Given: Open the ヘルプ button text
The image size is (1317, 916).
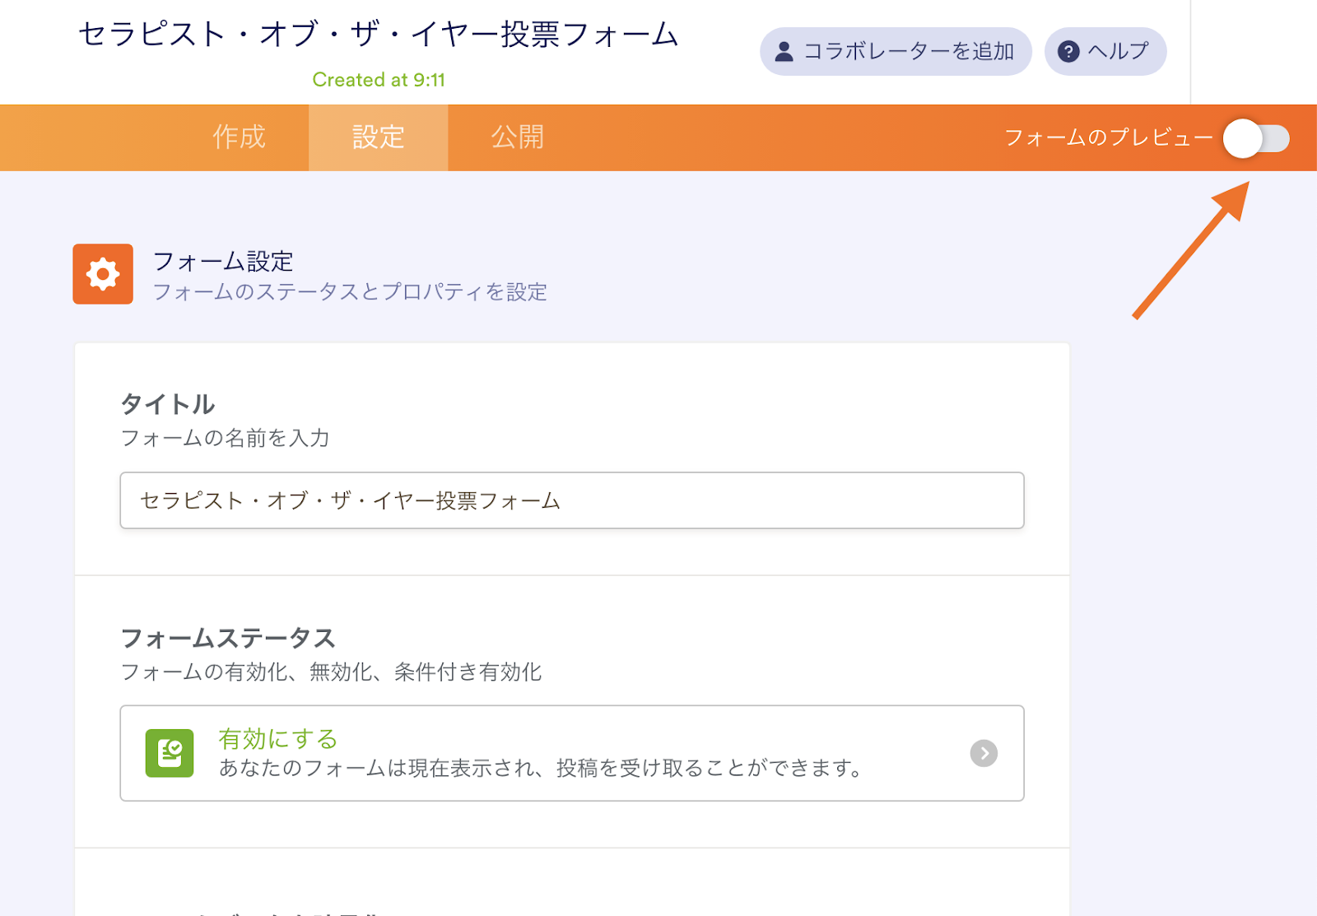Looking at the screenshot, I should click(1118, 52).
